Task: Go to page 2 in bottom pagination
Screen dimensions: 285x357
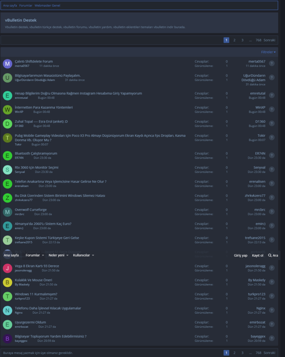Action: coord(235,353)
